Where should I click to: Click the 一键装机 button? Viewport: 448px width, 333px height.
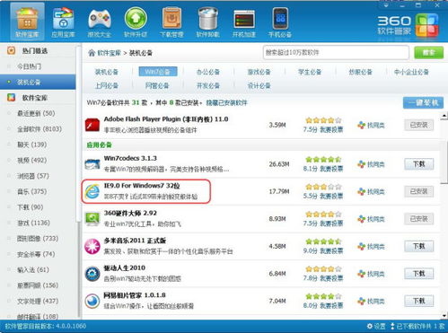pyautogui.click(x=423, y=103)
